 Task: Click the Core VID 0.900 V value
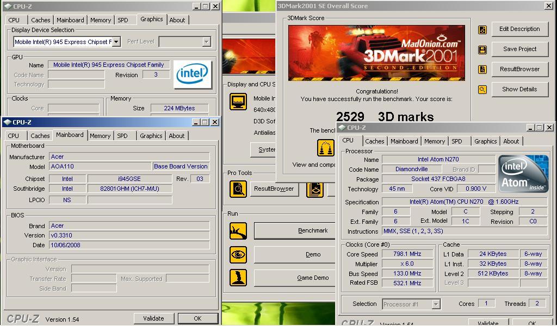pos(476,189)
